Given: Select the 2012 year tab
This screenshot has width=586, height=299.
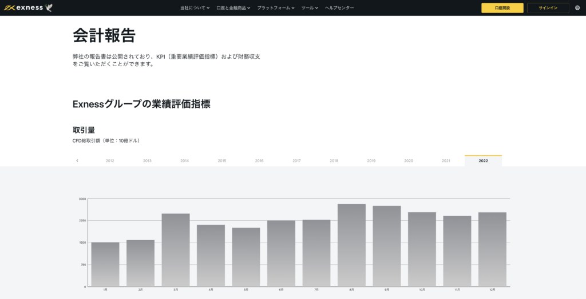Looking at the screenshot, I should click(110, 161).
